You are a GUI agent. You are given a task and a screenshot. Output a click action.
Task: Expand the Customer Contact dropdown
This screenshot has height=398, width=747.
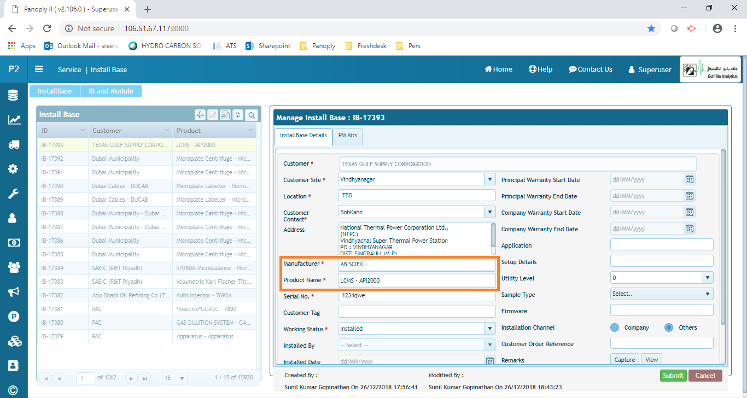tap(490, 212)
